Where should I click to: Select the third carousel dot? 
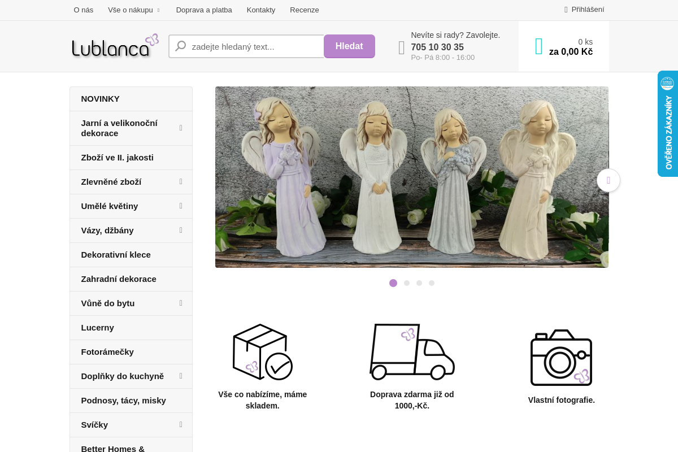pos(419,283)
